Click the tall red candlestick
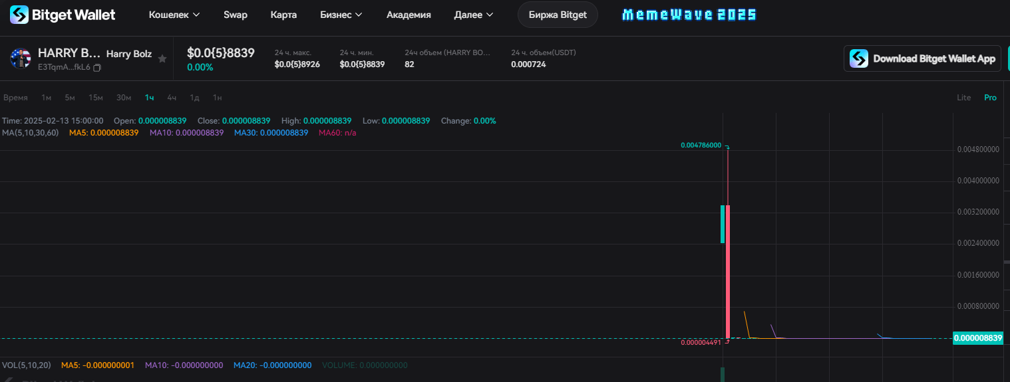 (729, 272)
